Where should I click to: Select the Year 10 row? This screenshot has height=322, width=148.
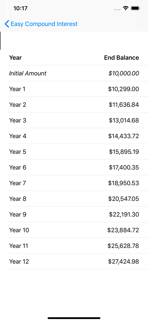tap(78, 230)
